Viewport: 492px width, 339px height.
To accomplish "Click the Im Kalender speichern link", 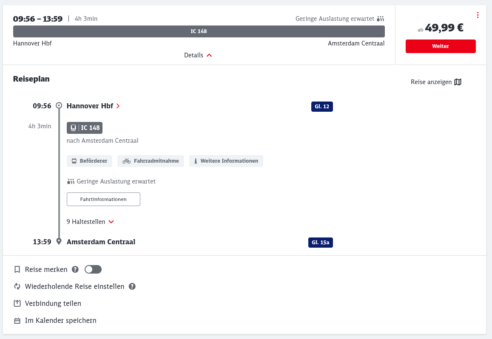I will pyautogui.click(x=60, y=321).
